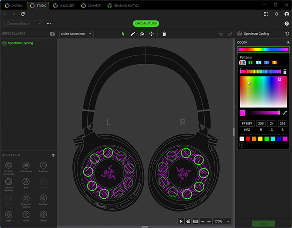Add the Ambient Awareness effect
Viewport: 292px width, 228px height.
(x=9, y=168)
